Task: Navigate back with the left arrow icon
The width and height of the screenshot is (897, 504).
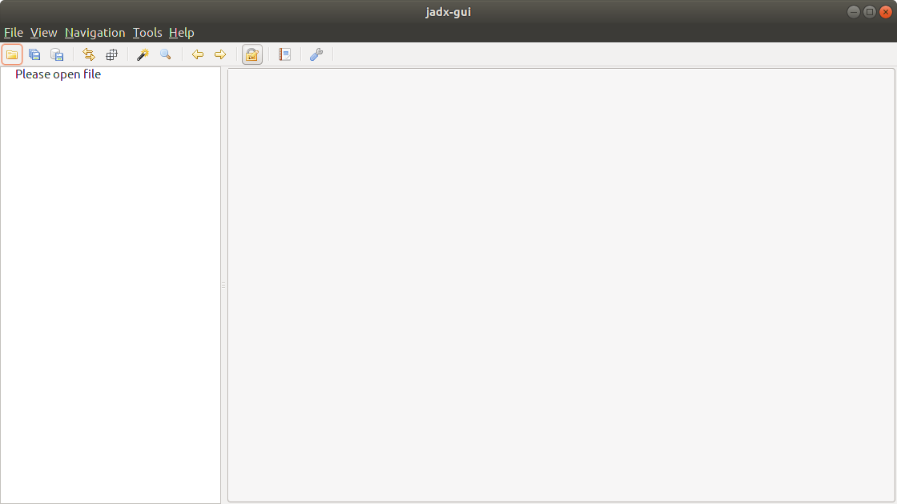Action: pyautogui.click(x=197, y=54)
